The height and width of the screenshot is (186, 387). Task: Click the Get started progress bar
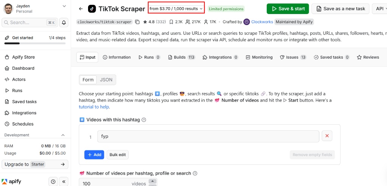coord(35,43)
